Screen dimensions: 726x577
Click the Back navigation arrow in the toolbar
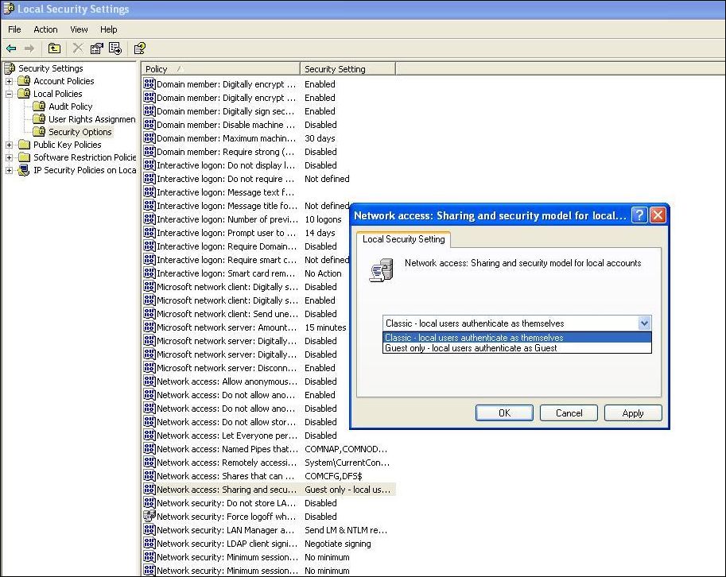tap(11, 48)
